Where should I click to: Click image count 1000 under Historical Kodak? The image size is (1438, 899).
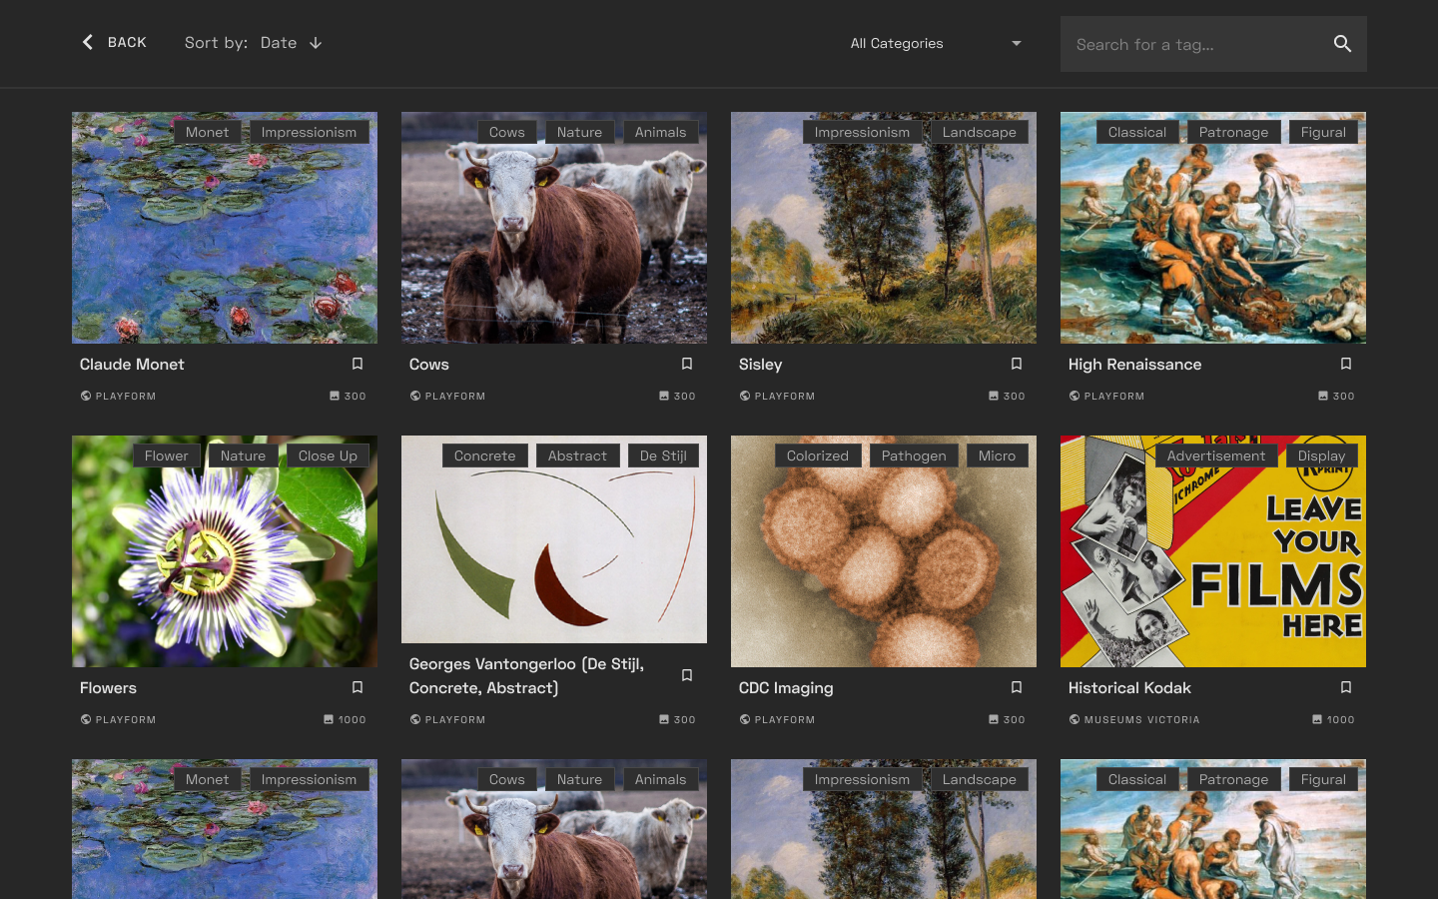(x=1340, y=719)
